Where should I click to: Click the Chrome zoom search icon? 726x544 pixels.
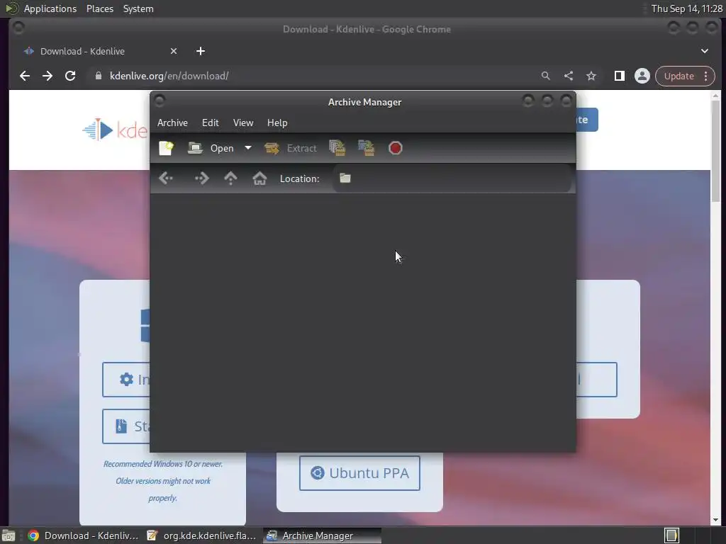[546, 76]
